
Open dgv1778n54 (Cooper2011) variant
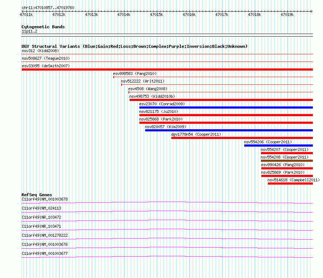(196, 134)
